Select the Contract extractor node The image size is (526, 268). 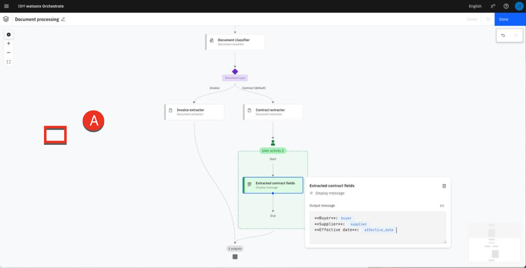(x=273, y=112)
